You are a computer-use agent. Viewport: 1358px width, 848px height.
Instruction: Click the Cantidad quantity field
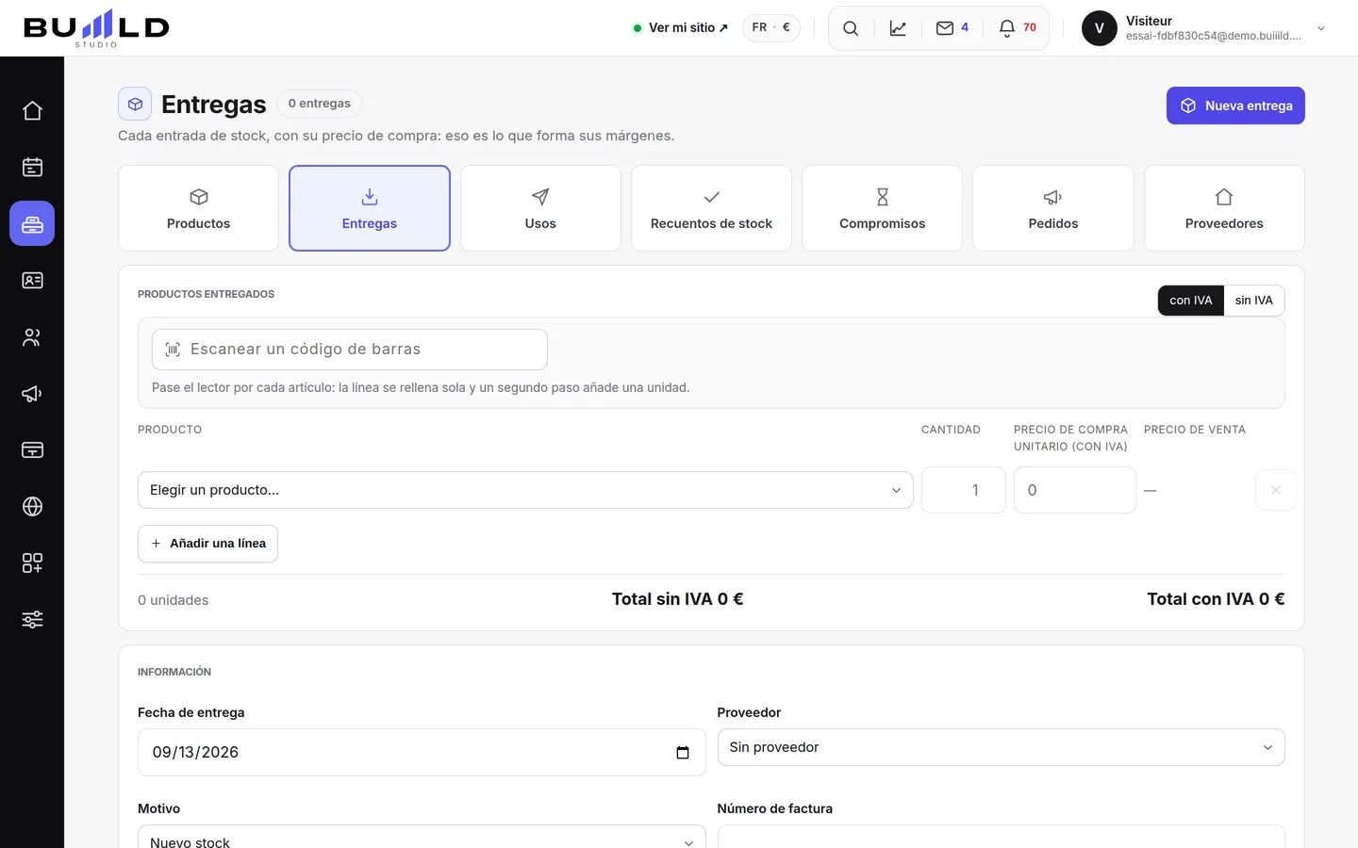coord(964,490)
